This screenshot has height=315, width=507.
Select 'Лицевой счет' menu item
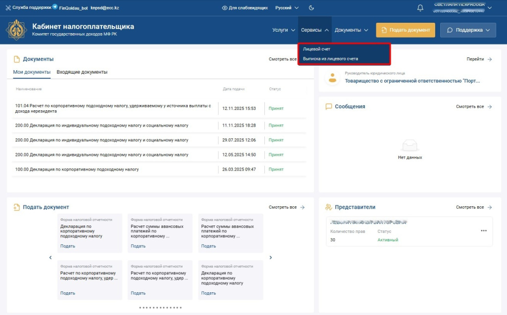pyautogui.click(x=316, y=49)
